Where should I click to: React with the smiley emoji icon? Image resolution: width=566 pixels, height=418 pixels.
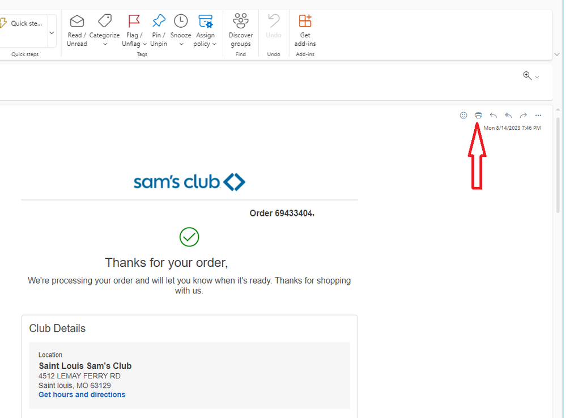coord(463,115)
